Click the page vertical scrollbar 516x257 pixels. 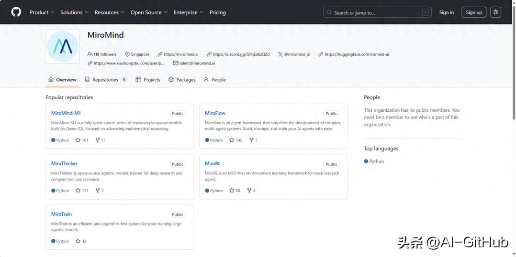(514, 72)
